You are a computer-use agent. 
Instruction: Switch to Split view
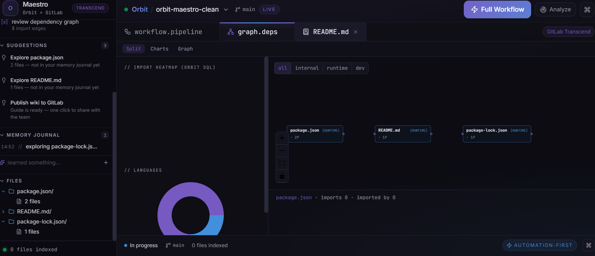tap(133, 49)
